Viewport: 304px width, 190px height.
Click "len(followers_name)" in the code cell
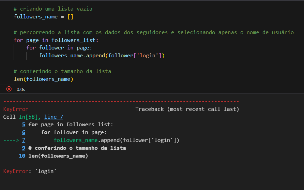[44, 79]
